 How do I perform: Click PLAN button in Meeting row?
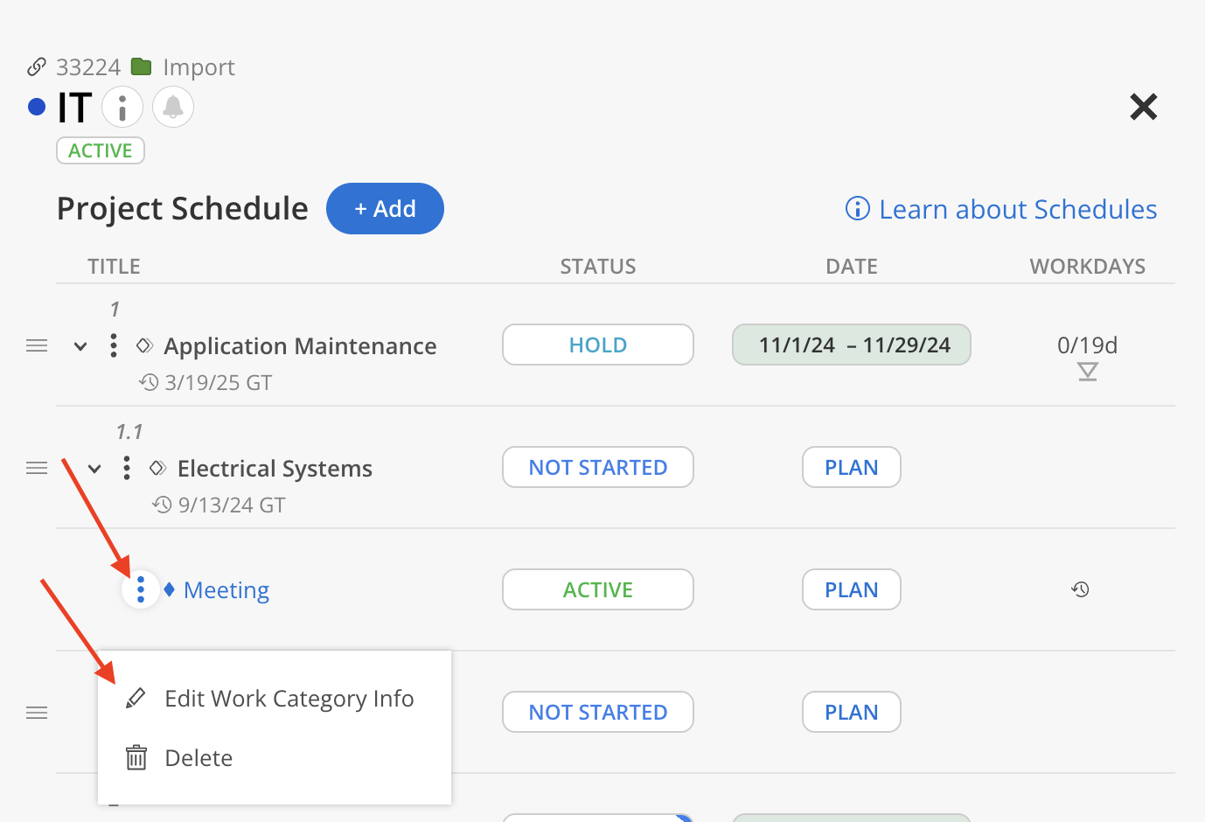point(852,589)
